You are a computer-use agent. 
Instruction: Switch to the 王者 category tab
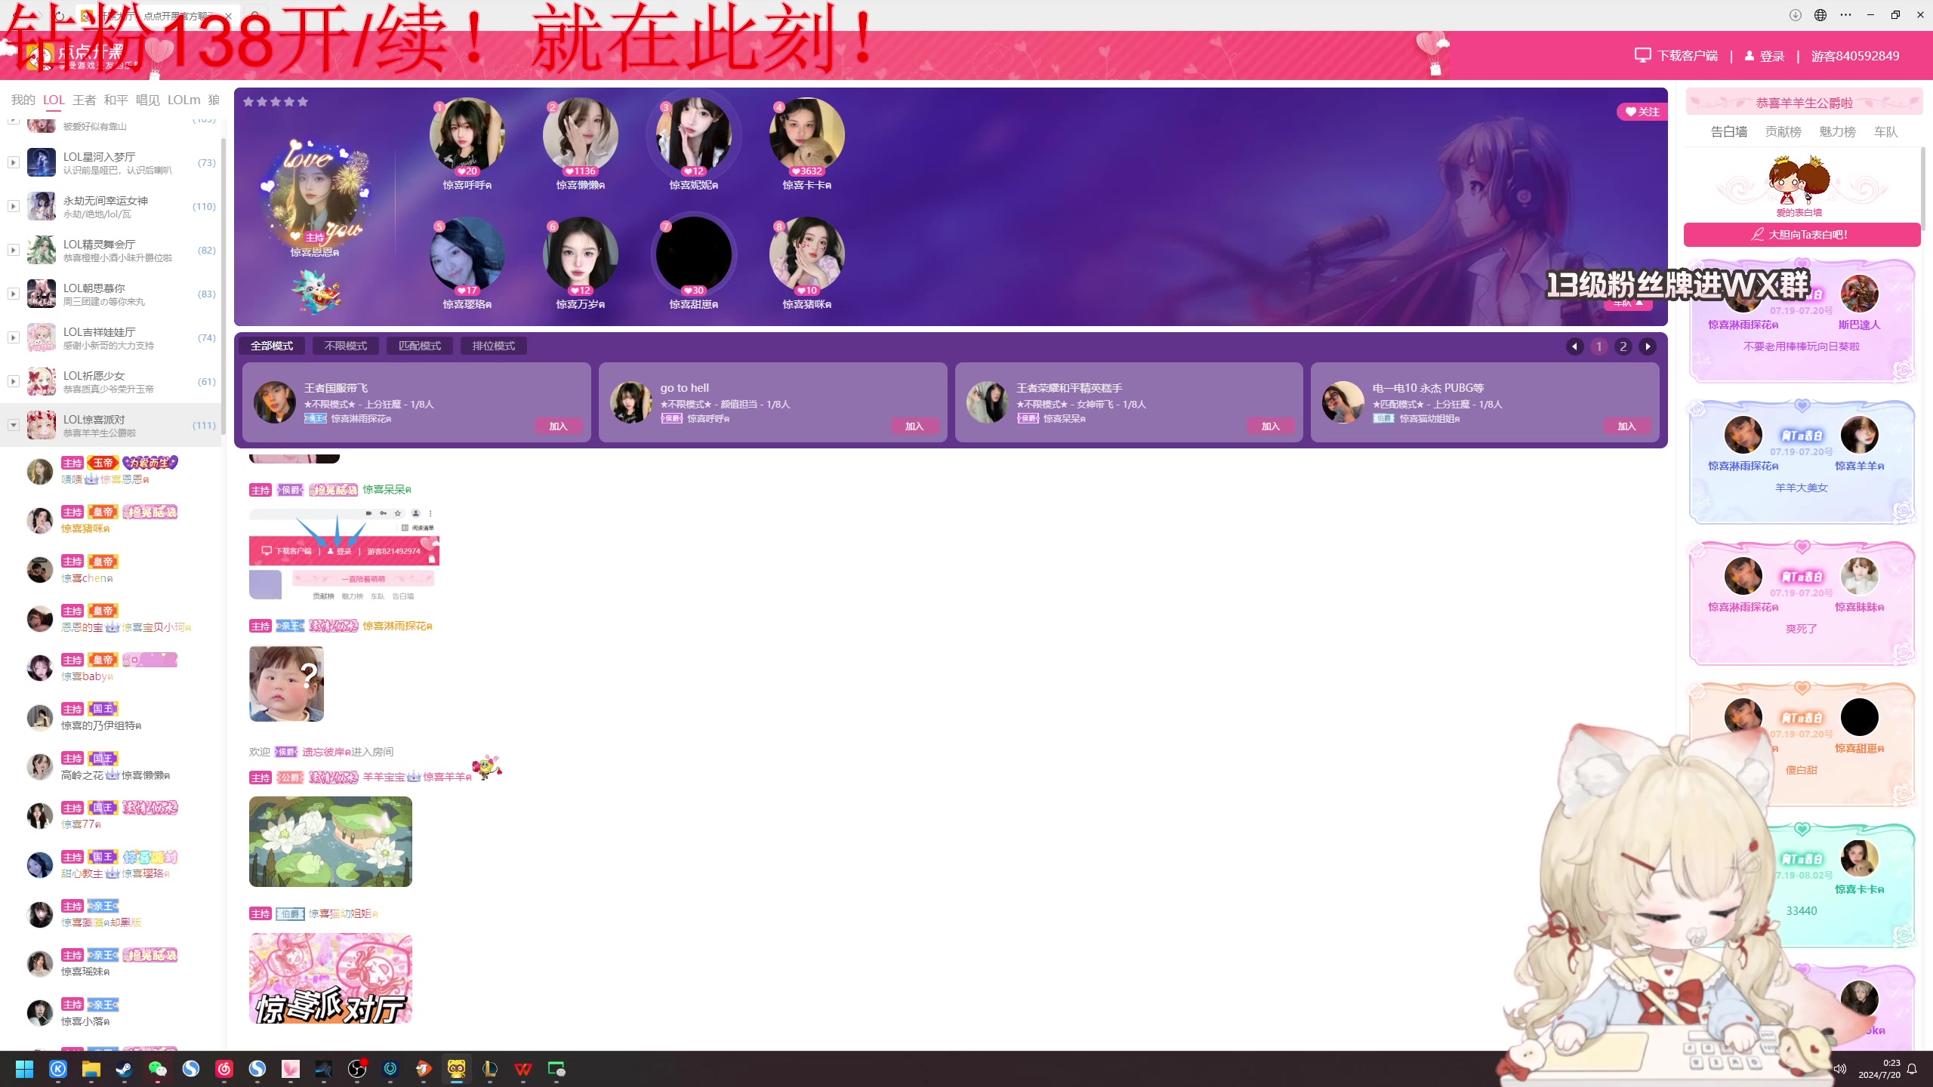pos(85,100)
